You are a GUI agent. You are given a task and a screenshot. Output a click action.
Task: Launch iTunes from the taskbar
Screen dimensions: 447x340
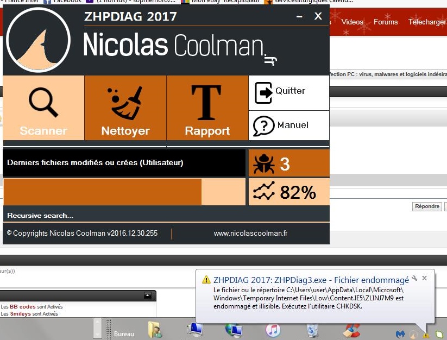(x=273, y=330)
